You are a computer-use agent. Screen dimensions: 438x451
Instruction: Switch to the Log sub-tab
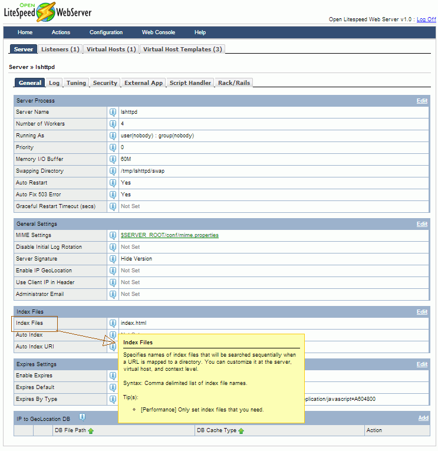coord(54,83)
